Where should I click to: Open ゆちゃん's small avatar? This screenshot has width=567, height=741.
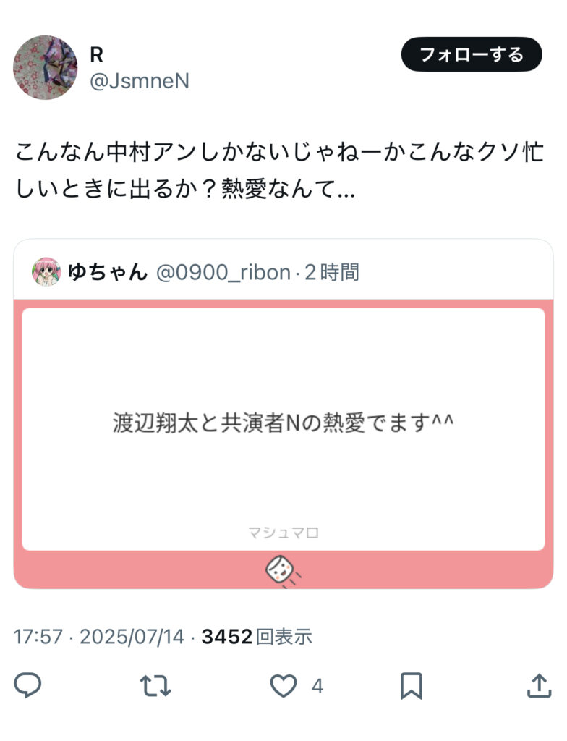coord(46,272)
